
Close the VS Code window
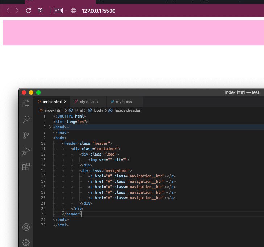click(24, 92)
